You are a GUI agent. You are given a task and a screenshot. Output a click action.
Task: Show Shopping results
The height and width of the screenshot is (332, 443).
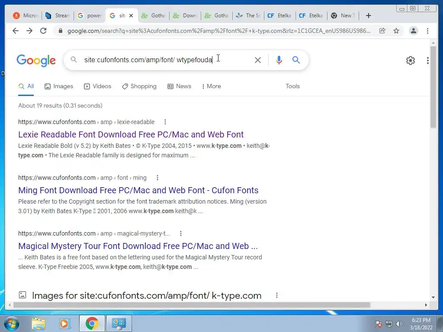click(x=139, y=86)
